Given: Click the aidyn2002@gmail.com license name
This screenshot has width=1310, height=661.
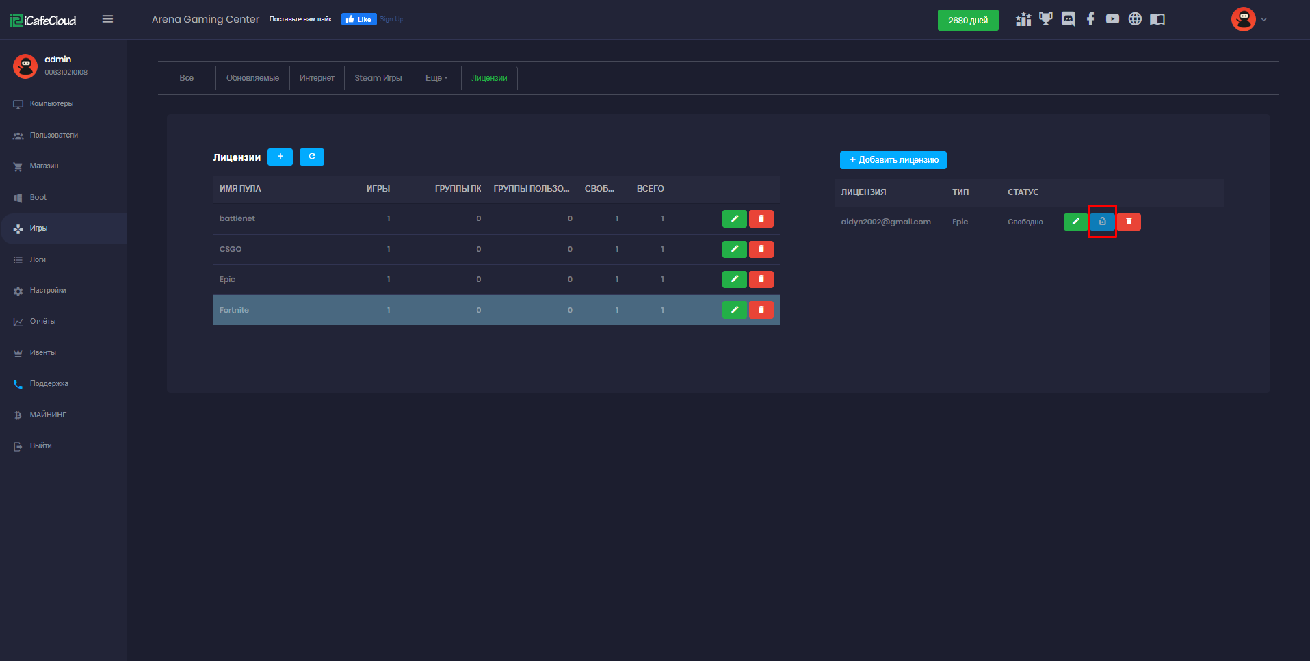Looking at the screenshot, I should [886, 222].
